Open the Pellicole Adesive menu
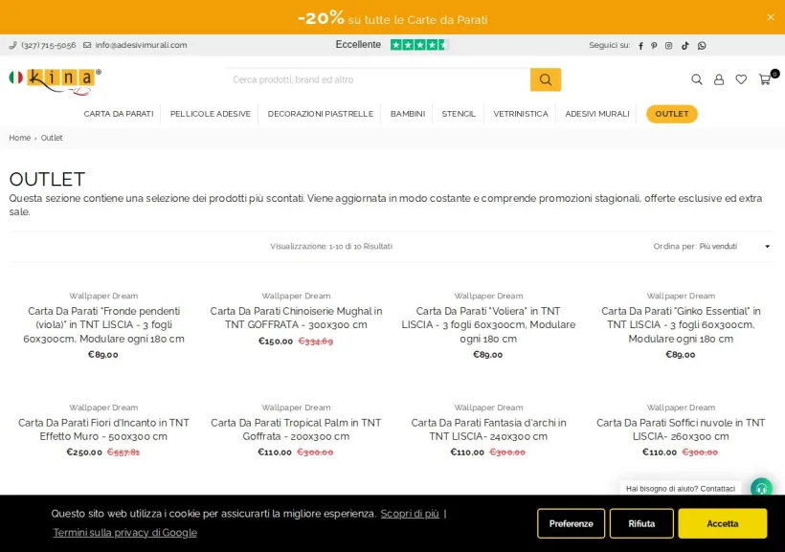The image size is (785, 552). [211, 114]
